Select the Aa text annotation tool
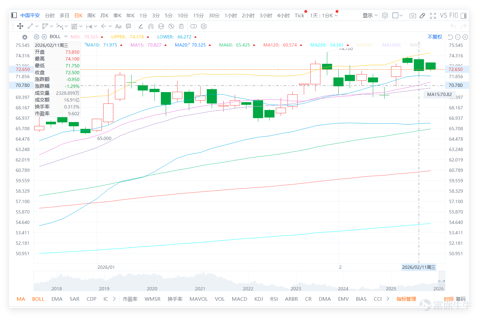The image size is (478, 317). (118, 26)
